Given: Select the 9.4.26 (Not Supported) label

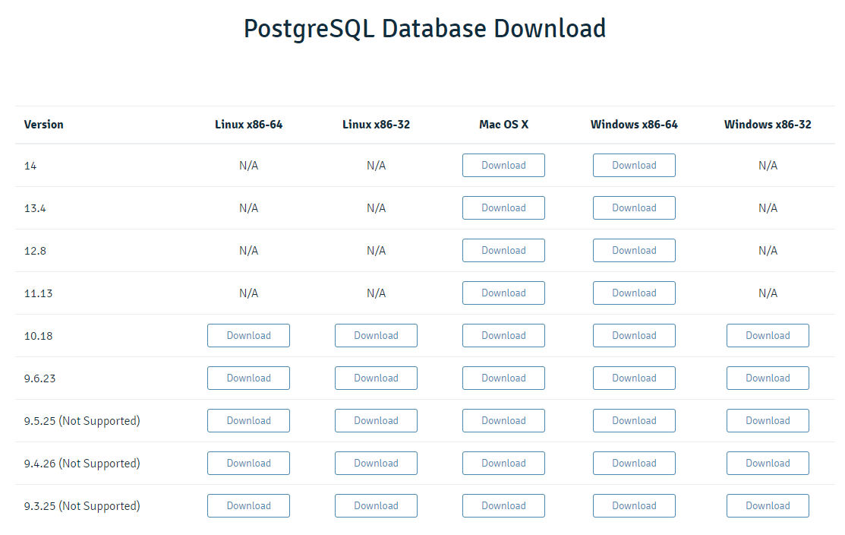Looking at the screenshot, I should [82, 464].
